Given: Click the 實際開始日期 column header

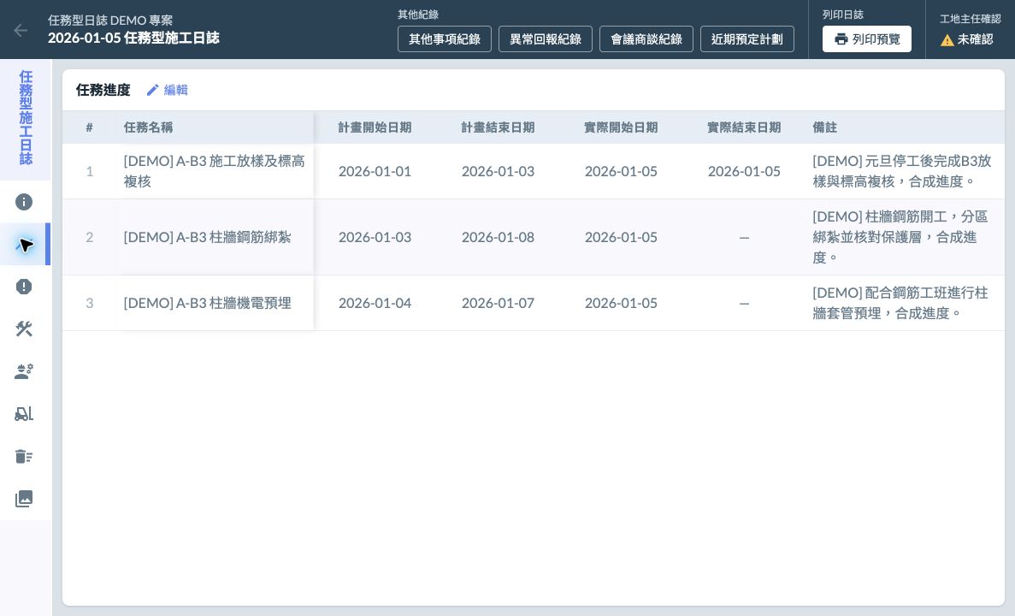Looking at the screenshot, I should pos(621,127).
